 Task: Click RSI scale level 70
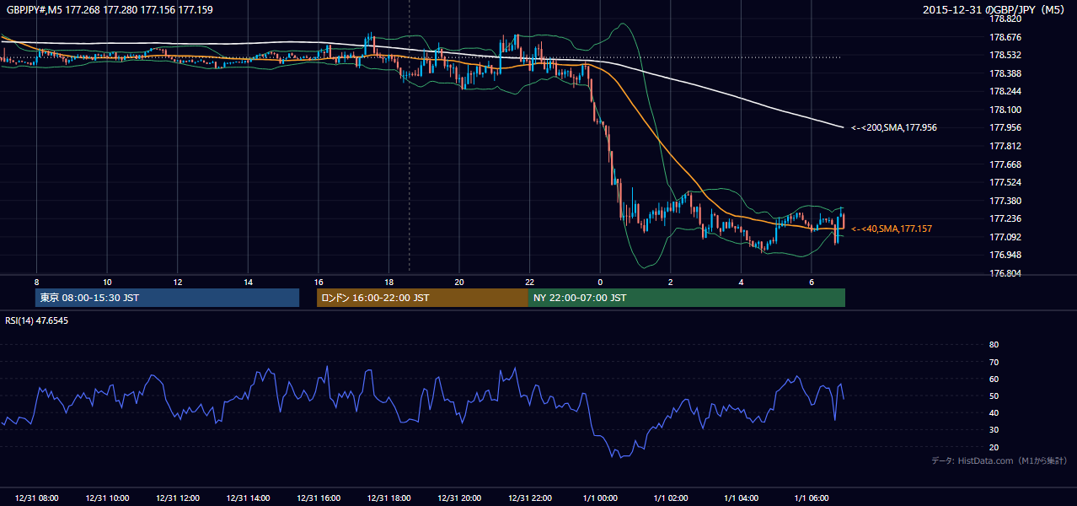pos(994,362)
